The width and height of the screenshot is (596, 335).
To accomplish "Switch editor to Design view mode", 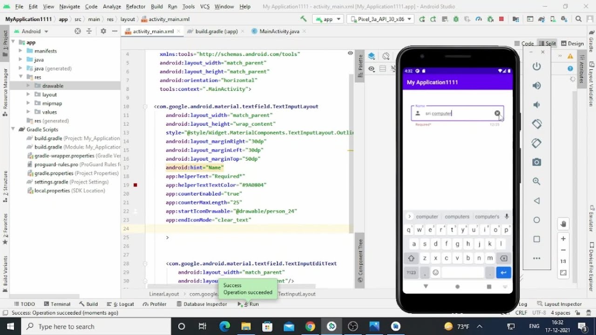I will tap(572, 43).
